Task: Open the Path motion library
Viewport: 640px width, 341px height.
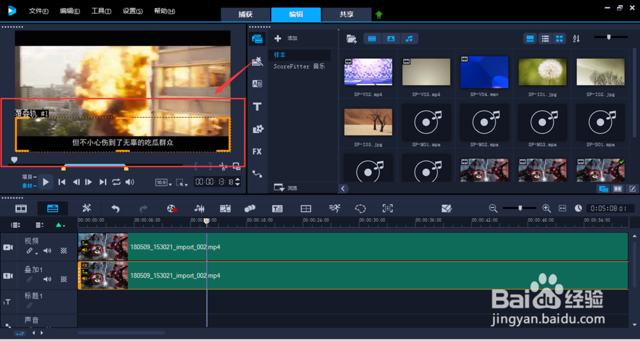Action: (x=257, y=174)
